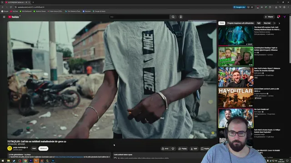
Task: Select the Tümü filter chip
Action: 222,23
